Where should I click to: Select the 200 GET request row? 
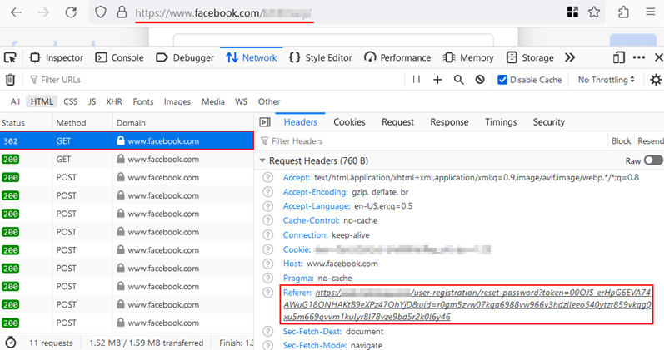tap(127, 160)
